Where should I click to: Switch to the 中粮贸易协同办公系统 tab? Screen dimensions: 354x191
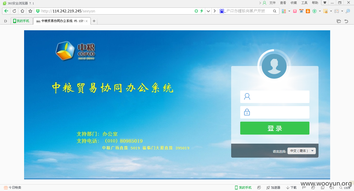click(62, 21)
